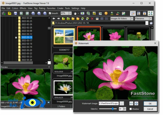Select the hand pan cursor tool

point(75,13)
